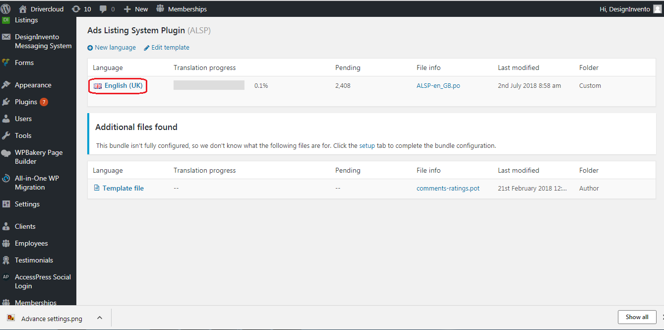Click the 0.1% progress value
Viewport: 664px width, 330px height.
261,85
